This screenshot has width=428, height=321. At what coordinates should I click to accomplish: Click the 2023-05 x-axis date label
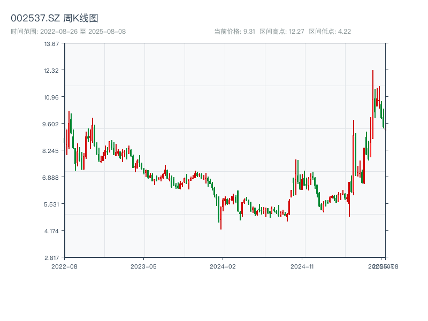tap(144, 266)
